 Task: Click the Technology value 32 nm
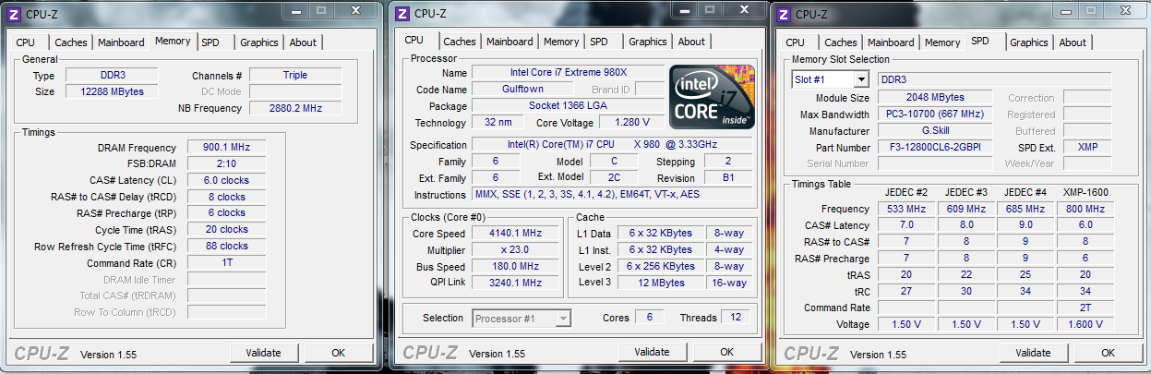tap(498, 123)
